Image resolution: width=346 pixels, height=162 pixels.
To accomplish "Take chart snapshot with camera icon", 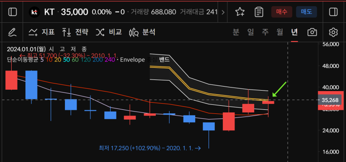I will tap(312, 33).
